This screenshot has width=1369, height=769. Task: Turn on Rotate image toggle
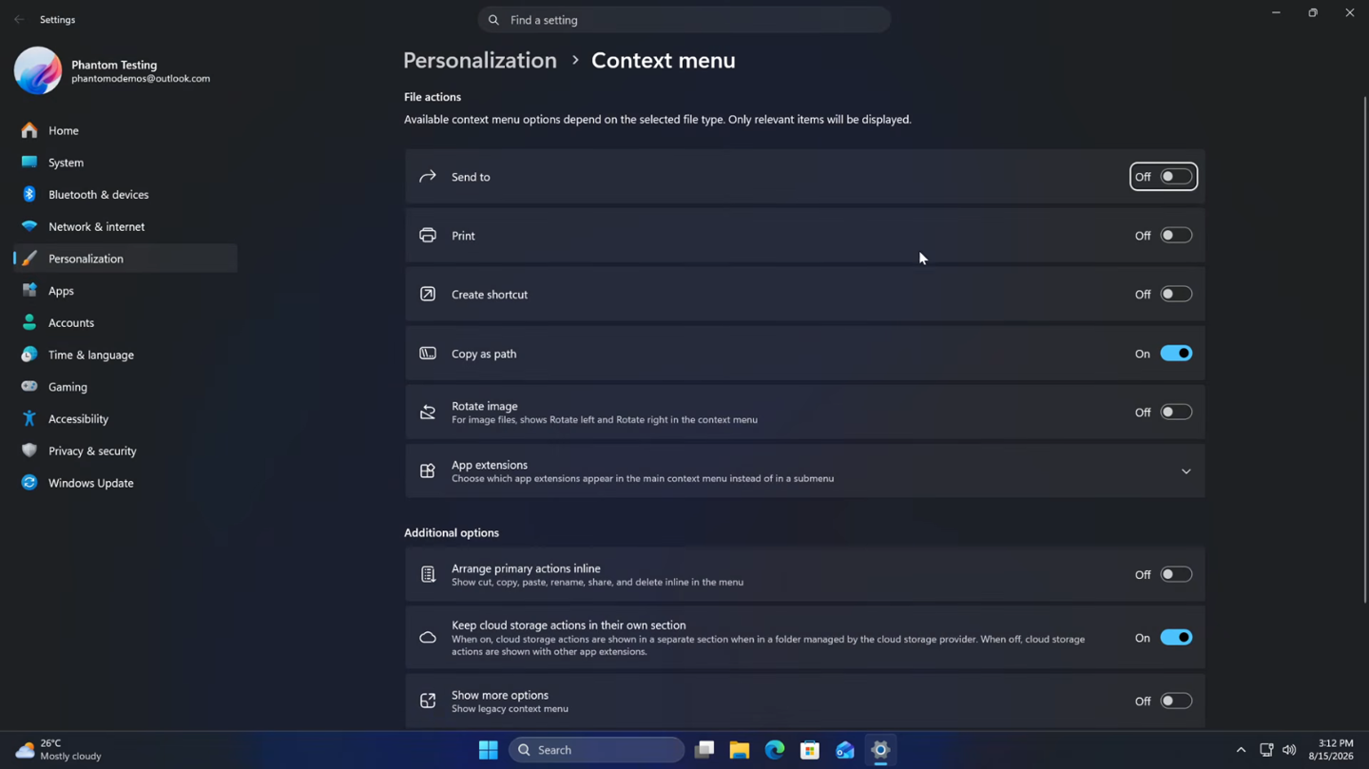pos(1176,413)
